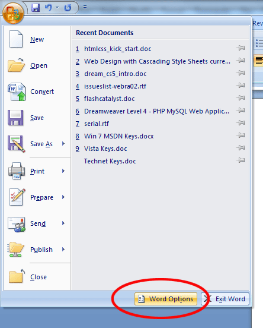The width and height of the screenshot is (263, 328).
Task: Open the Undo history dropdown arrow
Action: 57,8
